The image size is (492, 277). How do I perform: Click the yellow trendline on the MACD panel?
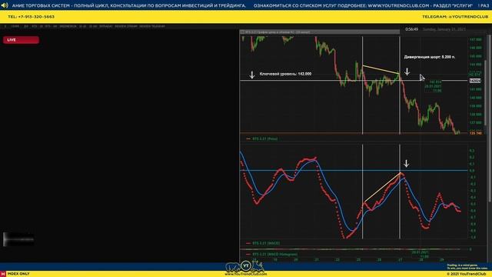point(382,187)
